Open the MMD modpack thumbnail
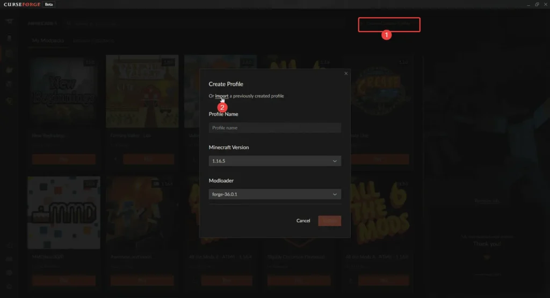The height and width of the screenshot is (298, 550). pos(63,212)
